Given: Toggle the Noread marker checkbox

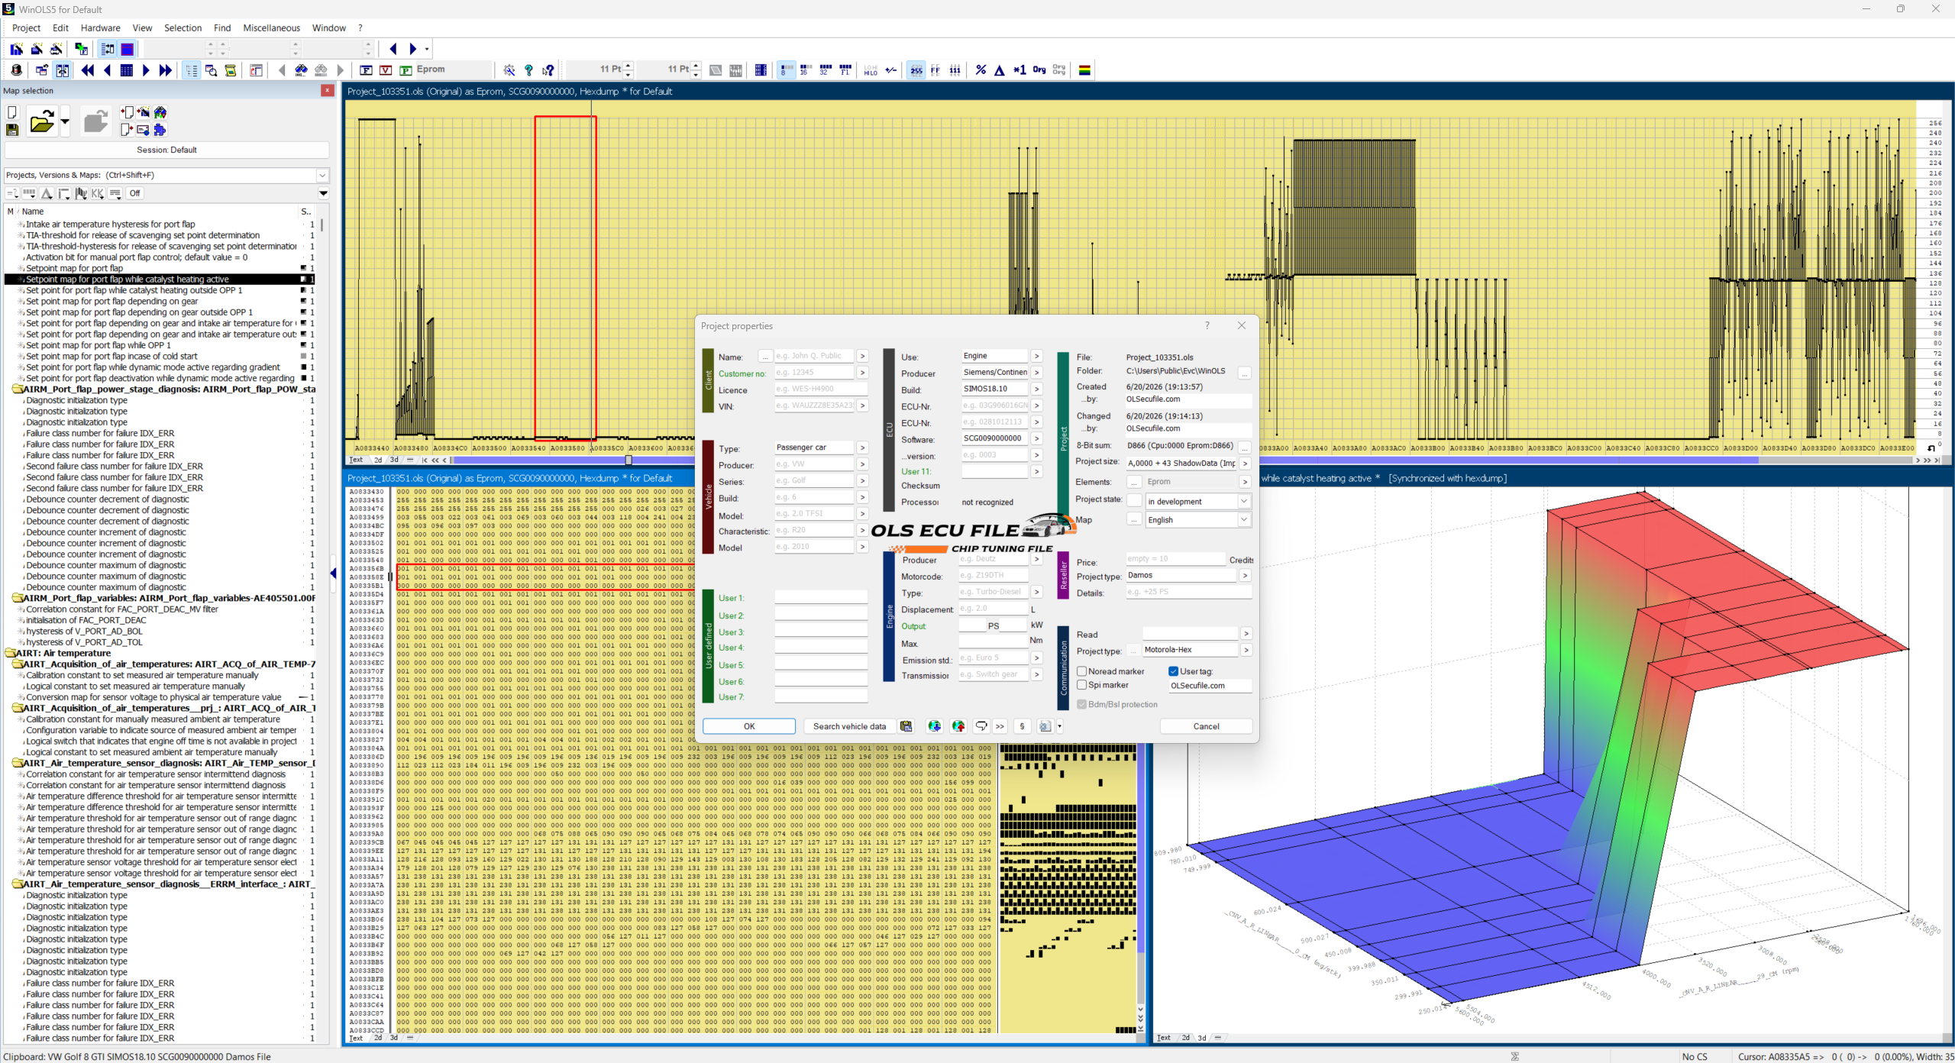Looking at the screenshot, I should [x=1082, y=671].
